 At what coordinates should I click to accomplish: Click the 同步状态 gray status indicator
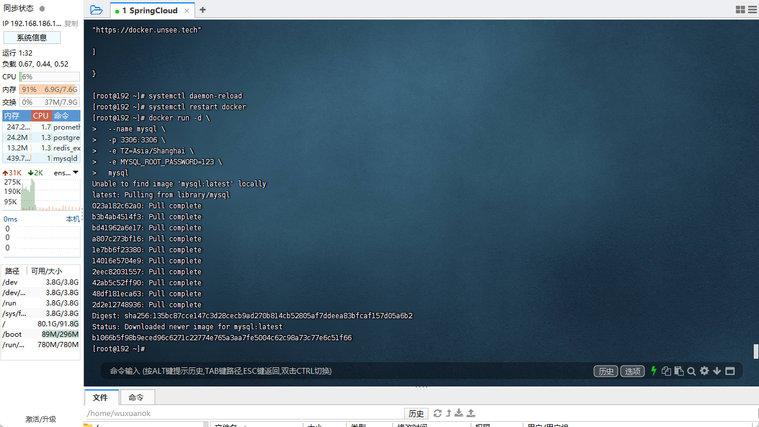pos(42,9)
